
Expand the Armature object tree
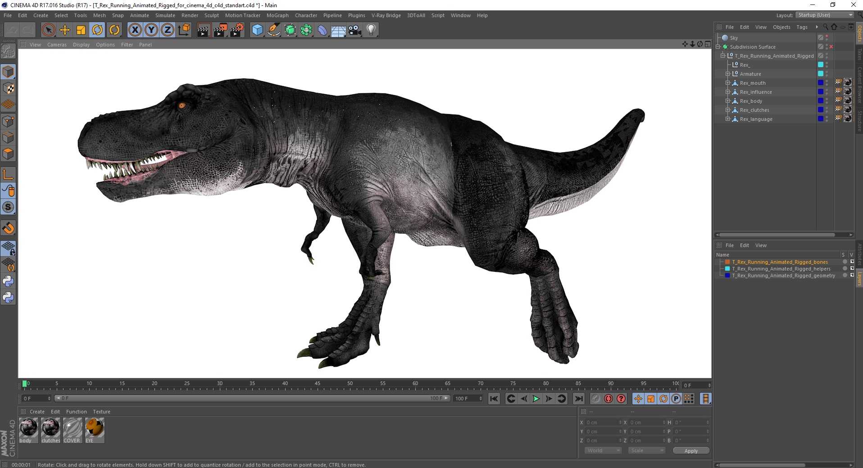(x=727, y=74)
